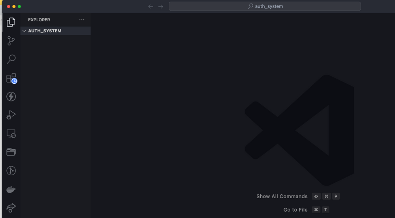The height and width of the screenshot is (218, 395).
Task: Open the Explorer view in activity bar
Action: [x=11, y=22]
